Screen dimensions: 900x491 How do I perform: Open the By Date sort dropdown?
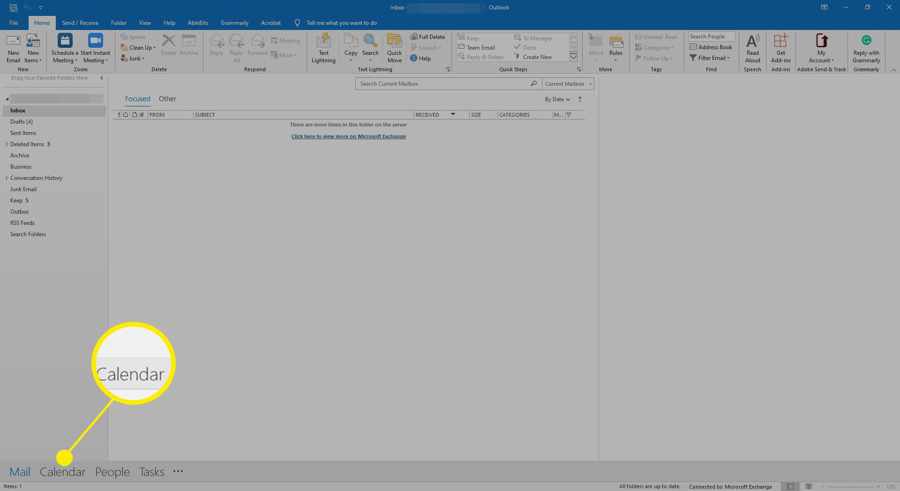[557, 99]
